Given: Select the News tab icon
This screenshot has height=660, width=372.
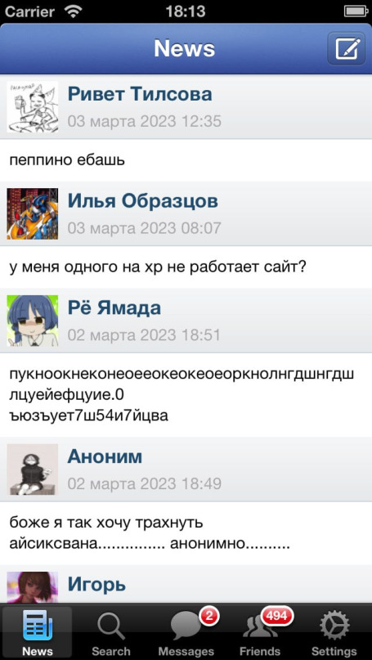Looking at the screenshot, I should pyautogui.click(x=38, y=631).
